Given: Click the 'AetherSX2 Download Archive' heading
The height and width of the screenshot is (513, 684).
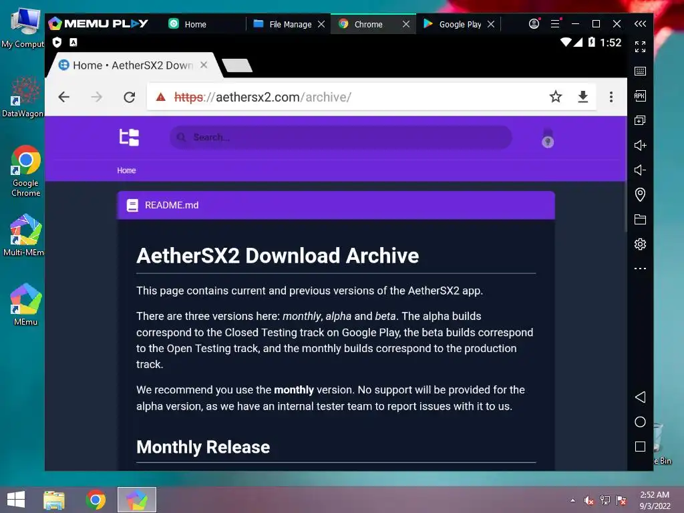Looking at the screenshot, I should (x=277, y=256).
